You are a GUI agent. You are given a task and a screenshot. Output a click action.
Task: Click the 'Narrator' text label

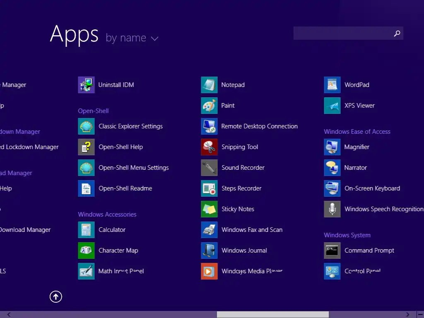[355, 168]
